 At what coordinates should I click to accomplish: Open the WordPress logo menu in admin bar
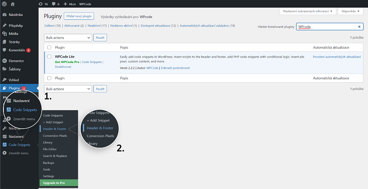point(4,4)
